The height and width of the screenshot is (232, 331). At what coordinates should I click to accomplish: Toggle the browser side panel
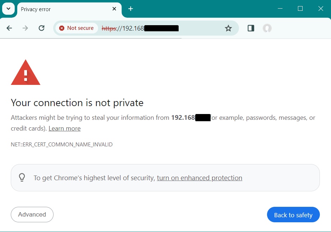pos(251,28)
